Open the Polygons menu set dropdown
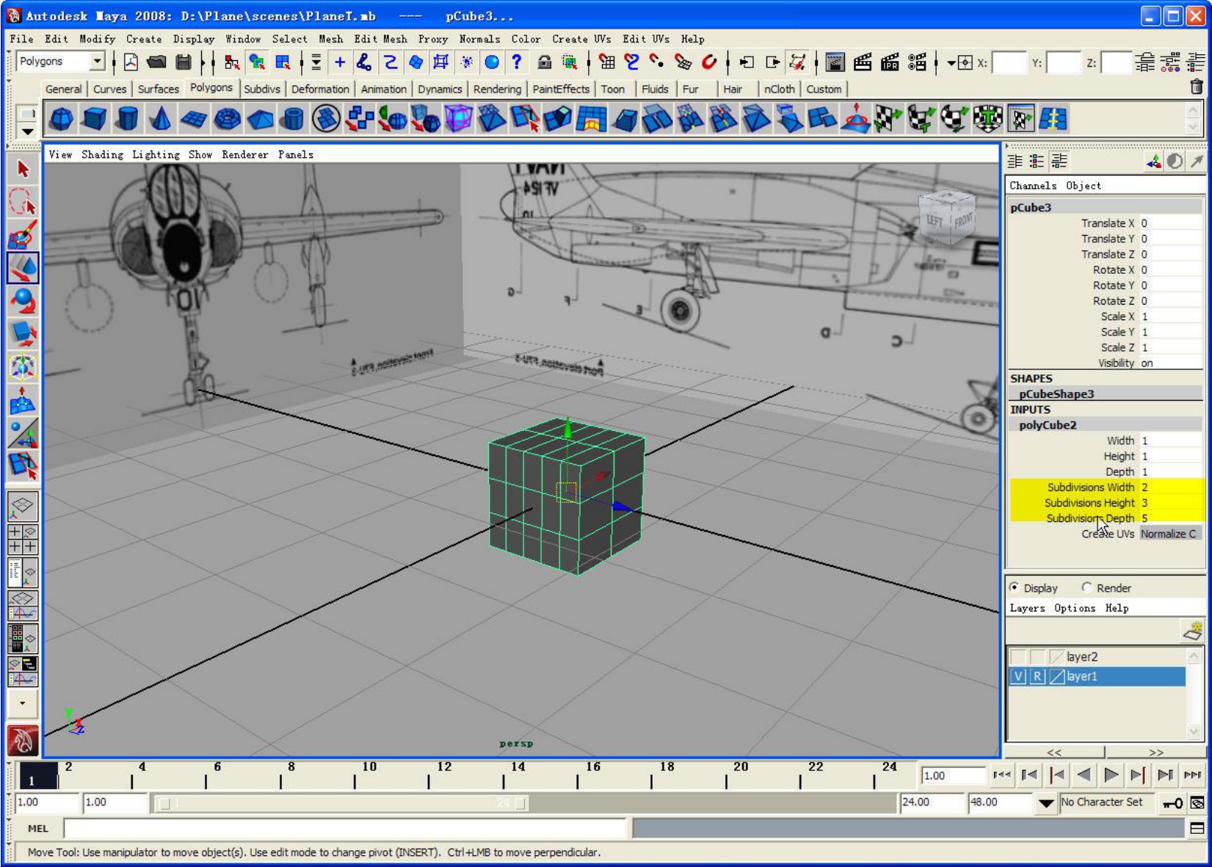The height and width of the screenshot is (867, 1212). 97,62
